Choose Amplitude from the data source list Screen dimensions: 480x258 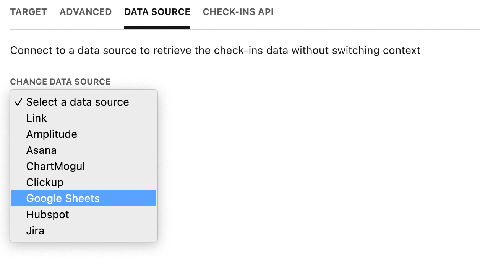click(x=52, y=134)
